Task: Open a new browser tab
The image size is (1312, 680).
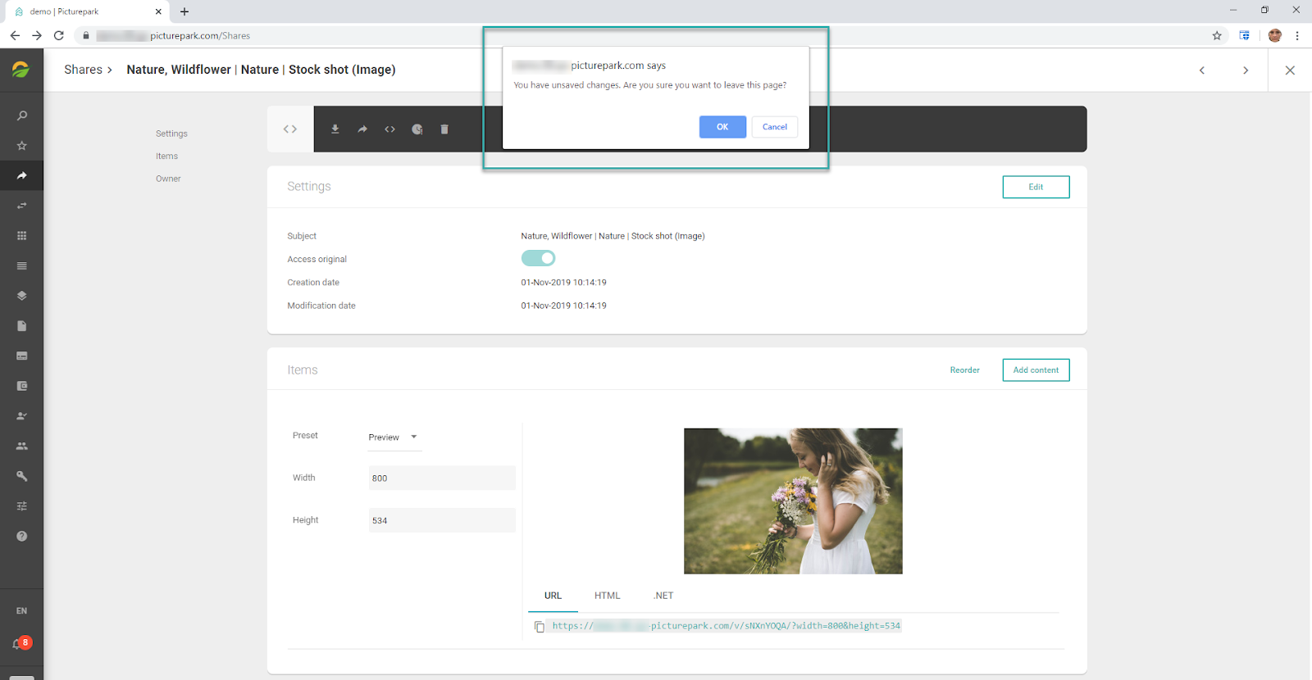Action: 184,11
